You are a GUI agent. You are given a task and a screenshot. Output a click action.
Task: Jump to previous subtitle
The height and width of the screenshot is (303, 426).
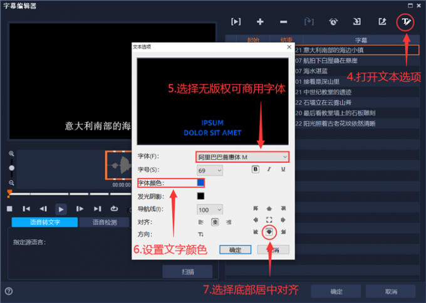[26, 209]
